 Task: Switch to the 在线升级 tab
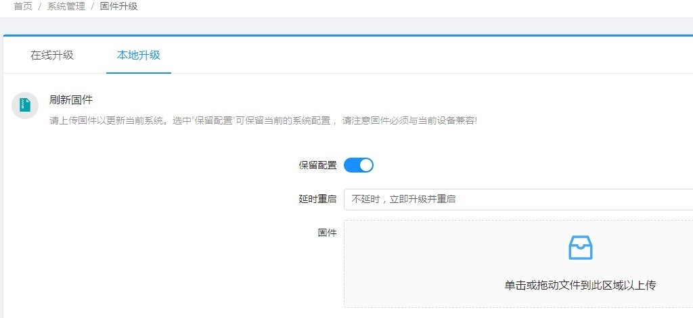(52, 55)
